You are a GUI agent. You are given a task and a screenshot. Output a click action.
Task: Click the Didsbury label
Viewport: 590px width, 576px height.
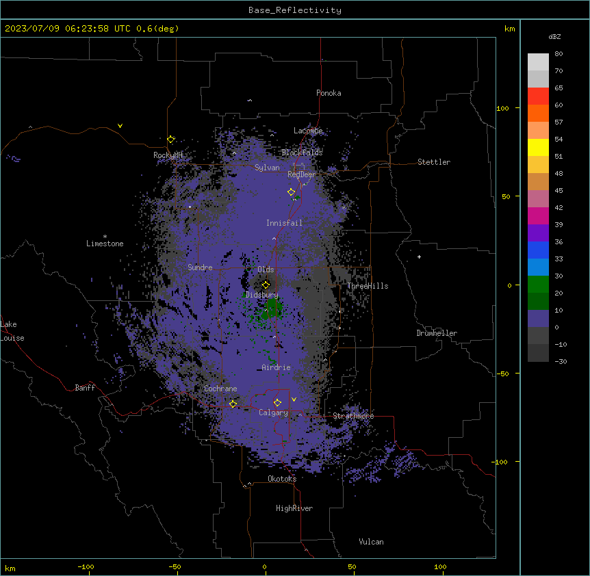coord(262,295)
